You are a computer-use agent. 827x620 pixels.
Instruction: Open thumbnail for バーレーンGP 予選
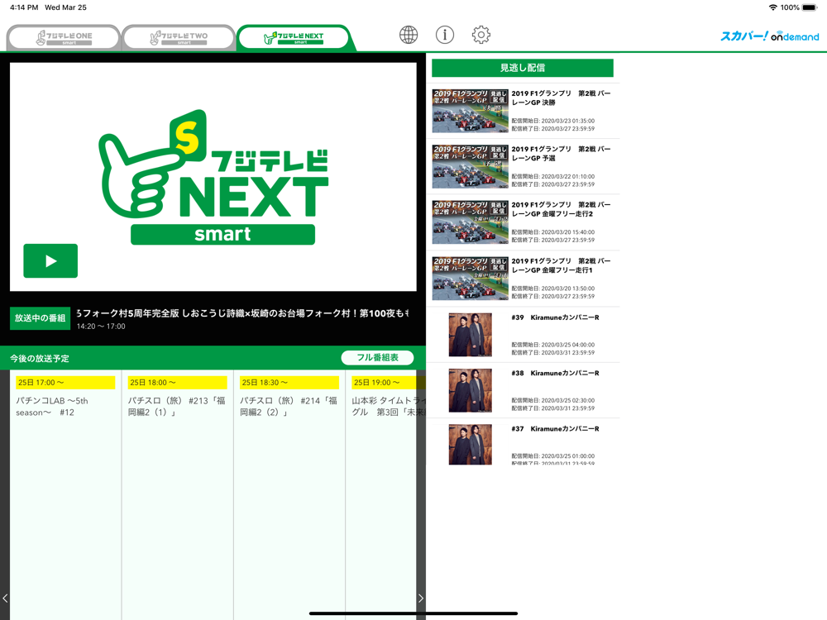pos(471,167)
